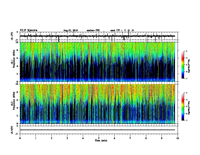
Task: Click the "8" kHz tick on ch.1 frequency axis
Action: [18, 50]
